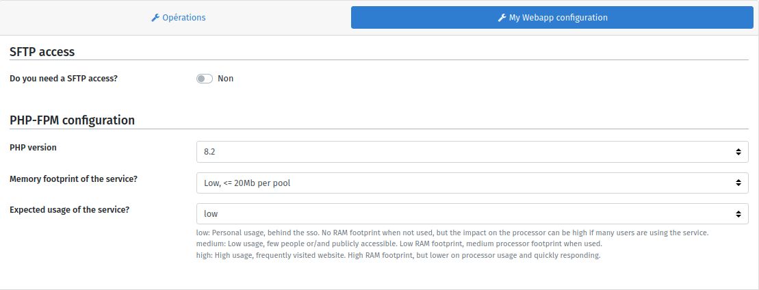Click the Expected usage up-down arrow icon
Image resolution: width=759 pixels, height=290 pixels.
click(x=738, y=214)
